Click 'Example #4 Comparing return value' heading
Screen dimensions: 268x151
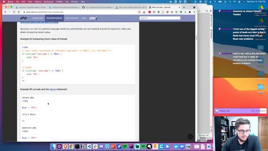(44, 39)
